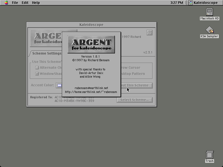This screenshot has width=223, height=167.
Task: Click the v2.3.1 version text
Action: [x=148, y=52]
